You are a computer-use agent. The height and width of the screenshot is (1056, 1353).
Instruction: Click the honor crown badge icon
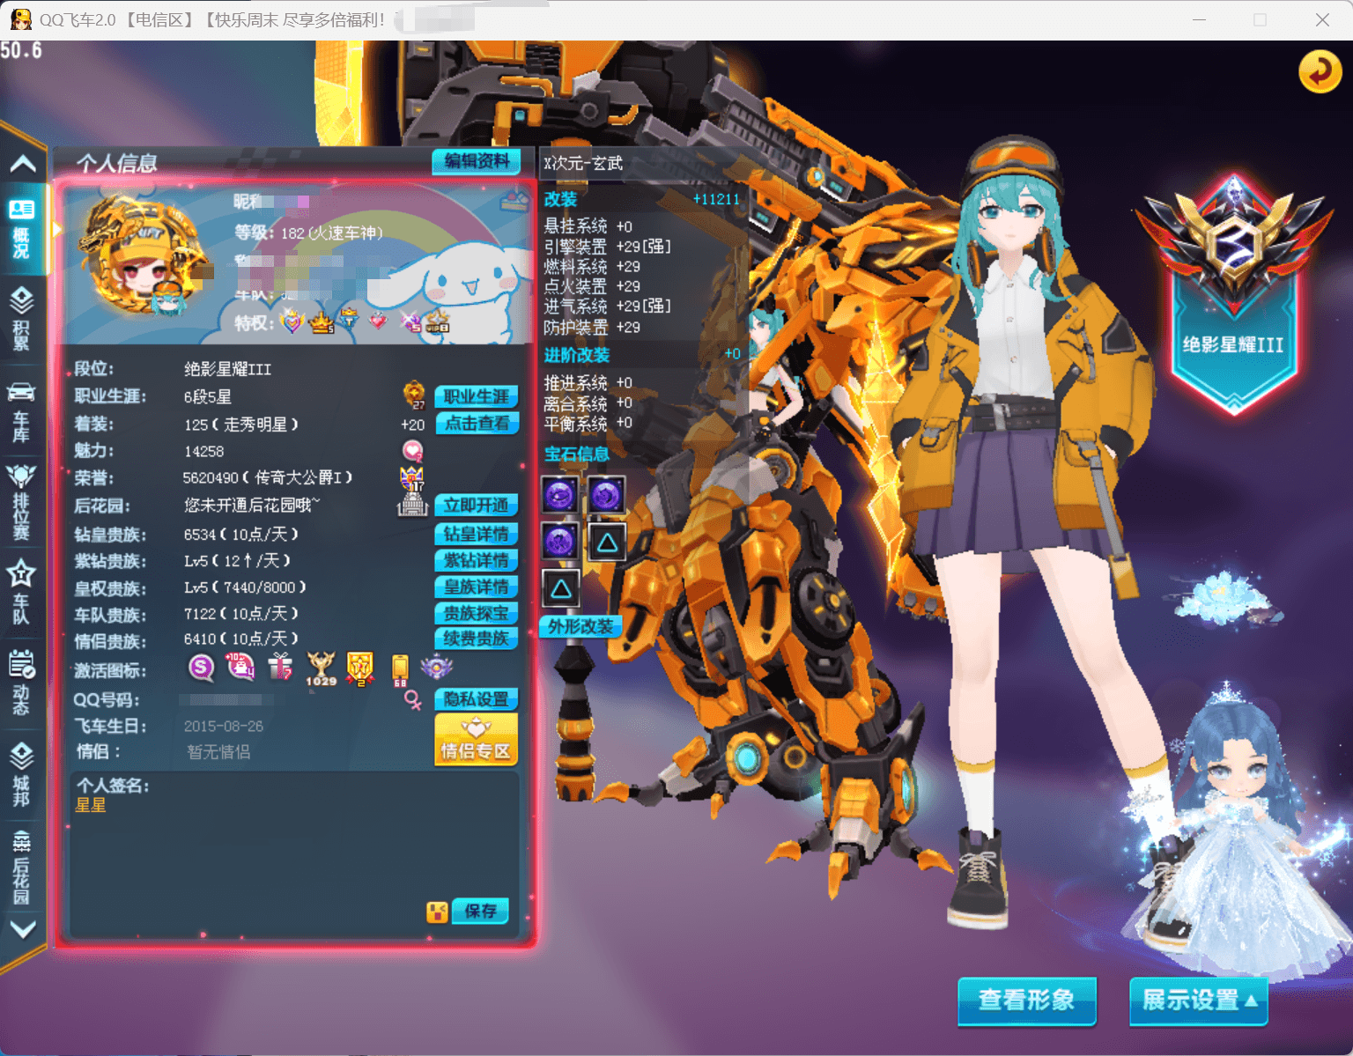coord(412,478)
